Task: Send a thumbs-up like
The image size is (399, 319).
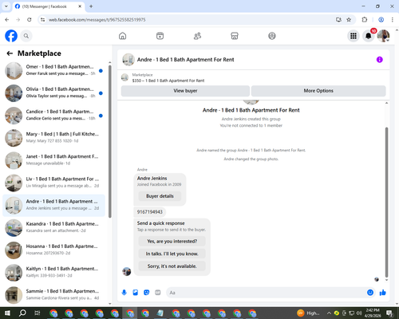Action: [383, 293]
